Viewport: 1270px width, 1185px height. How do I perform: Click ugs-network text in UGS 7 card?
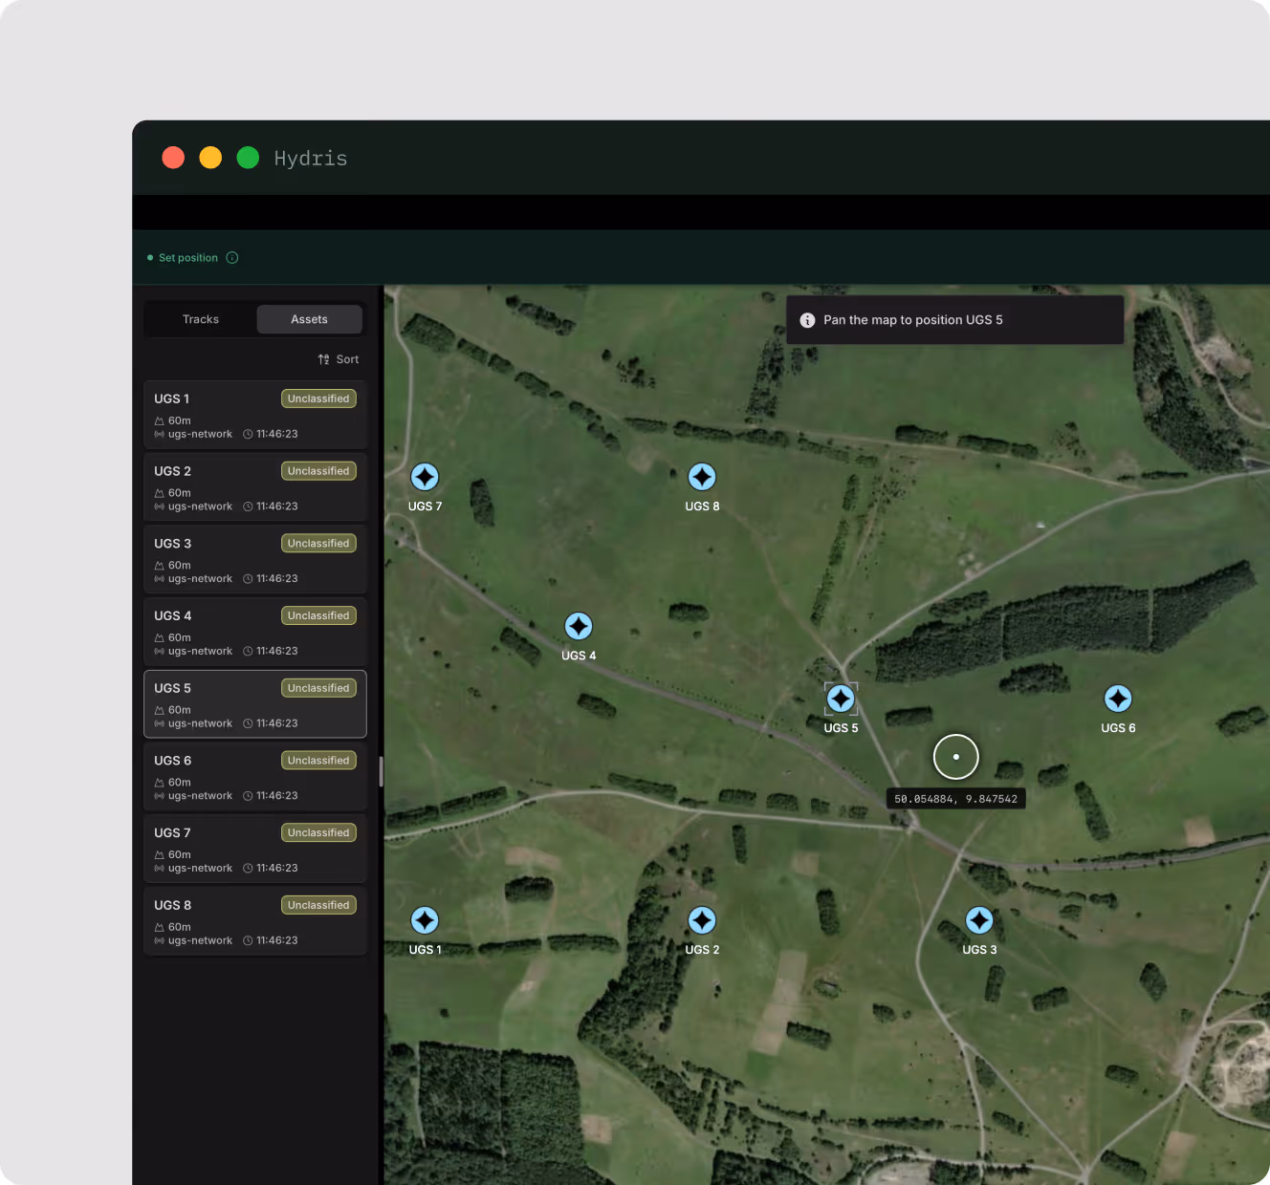pyautogui.click(x=200, y=869)
